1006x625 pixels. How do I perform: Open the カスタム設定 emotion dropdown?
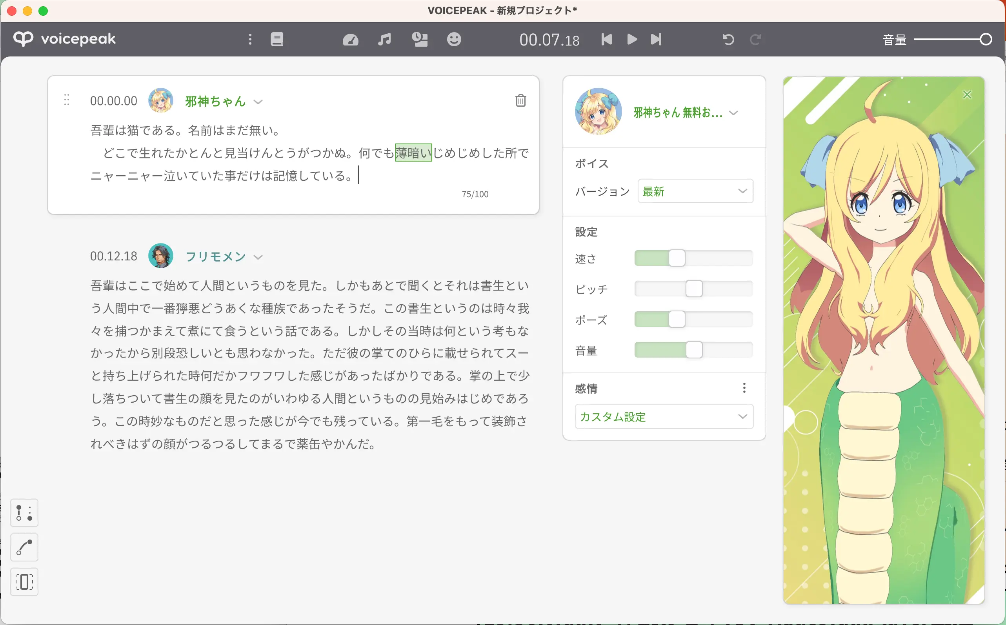[664, 416]
